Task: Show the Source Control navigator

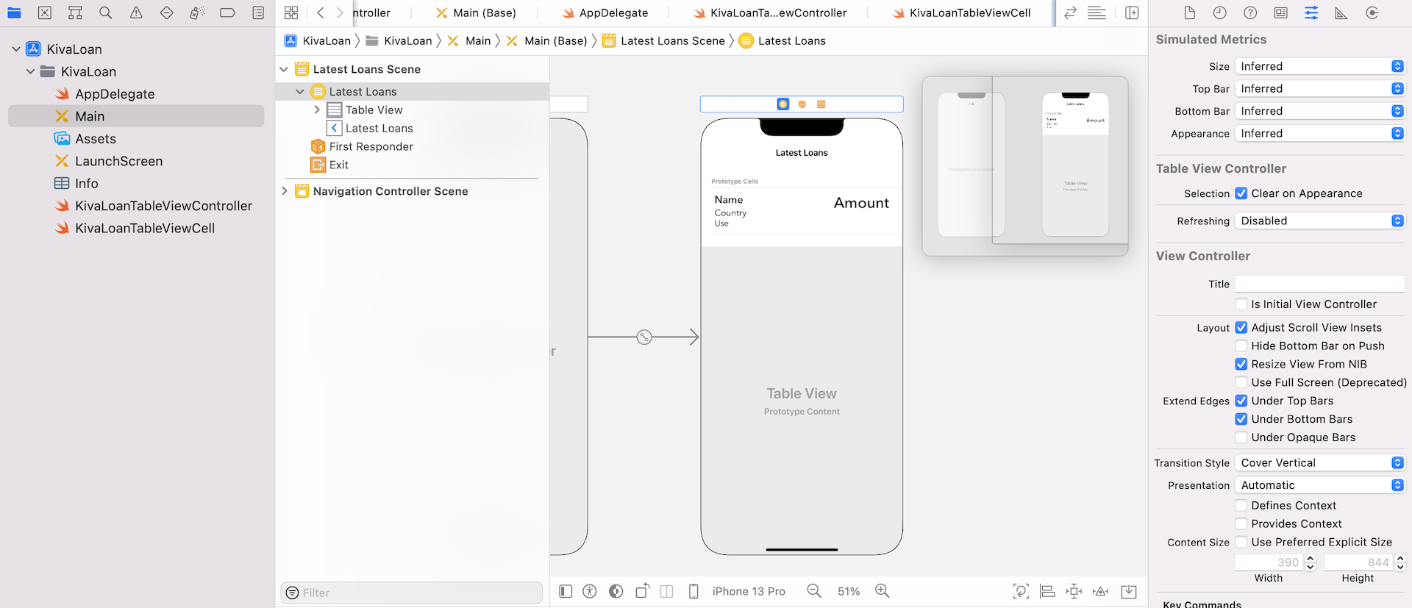Action: [x=45, y=12]
